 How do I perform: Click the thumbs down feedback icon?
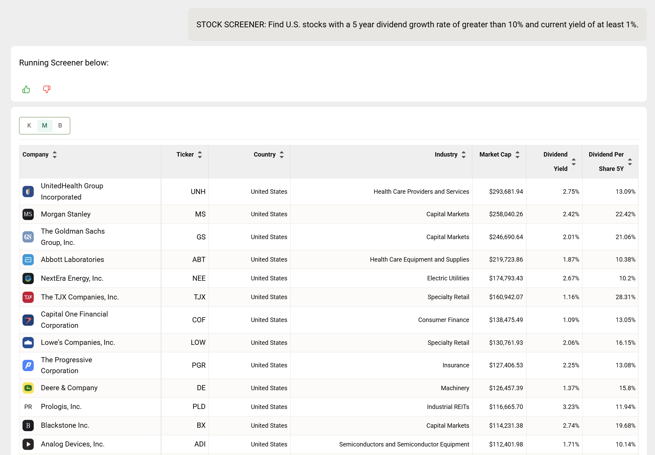click(47, 89)
